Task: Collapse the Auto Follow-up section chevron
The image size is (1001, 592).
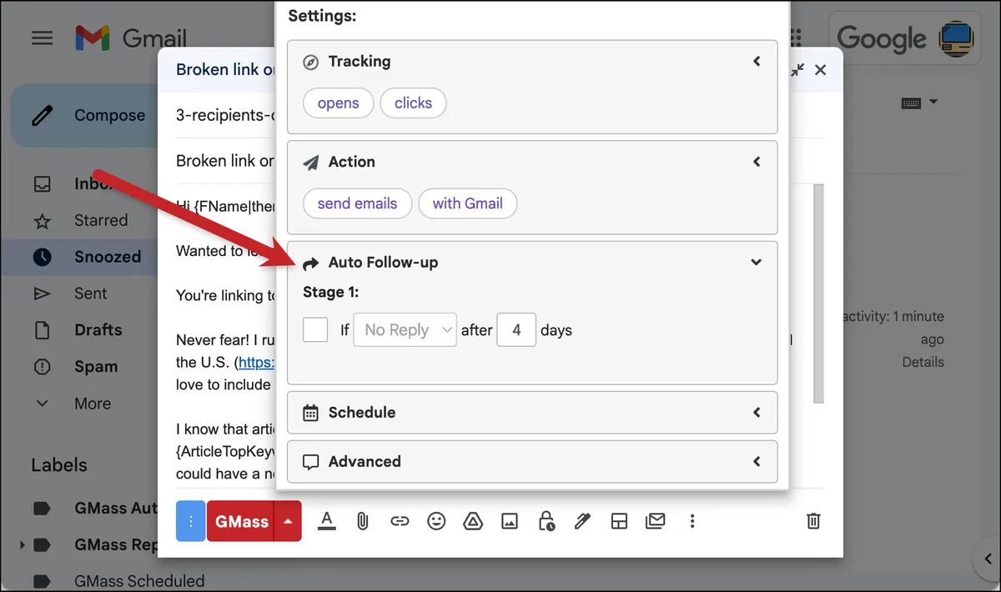Action: point(757,262)
